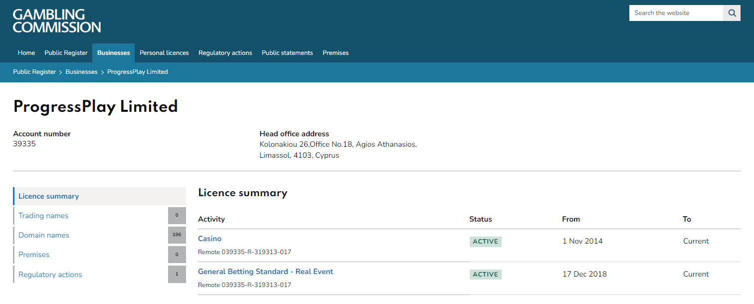The image size is (754, 304).
Task: Click the Activity column header
Action: 211,219
